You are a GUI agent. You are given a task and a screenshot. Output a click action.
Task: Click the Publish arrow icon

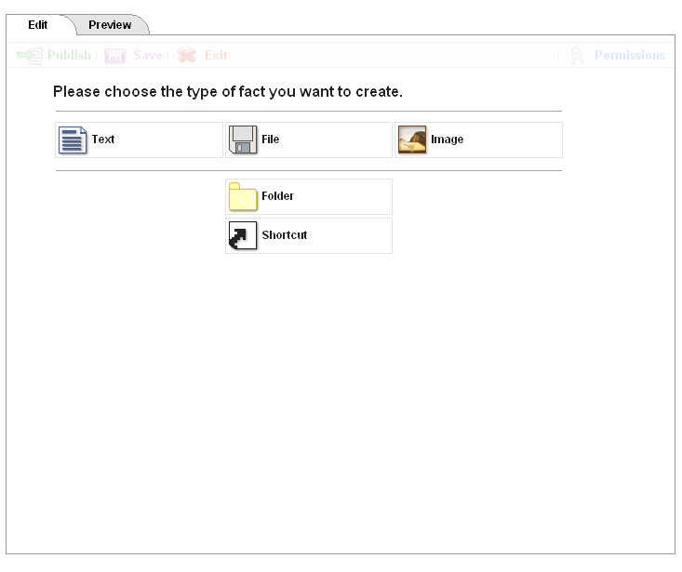coord(31,56)
